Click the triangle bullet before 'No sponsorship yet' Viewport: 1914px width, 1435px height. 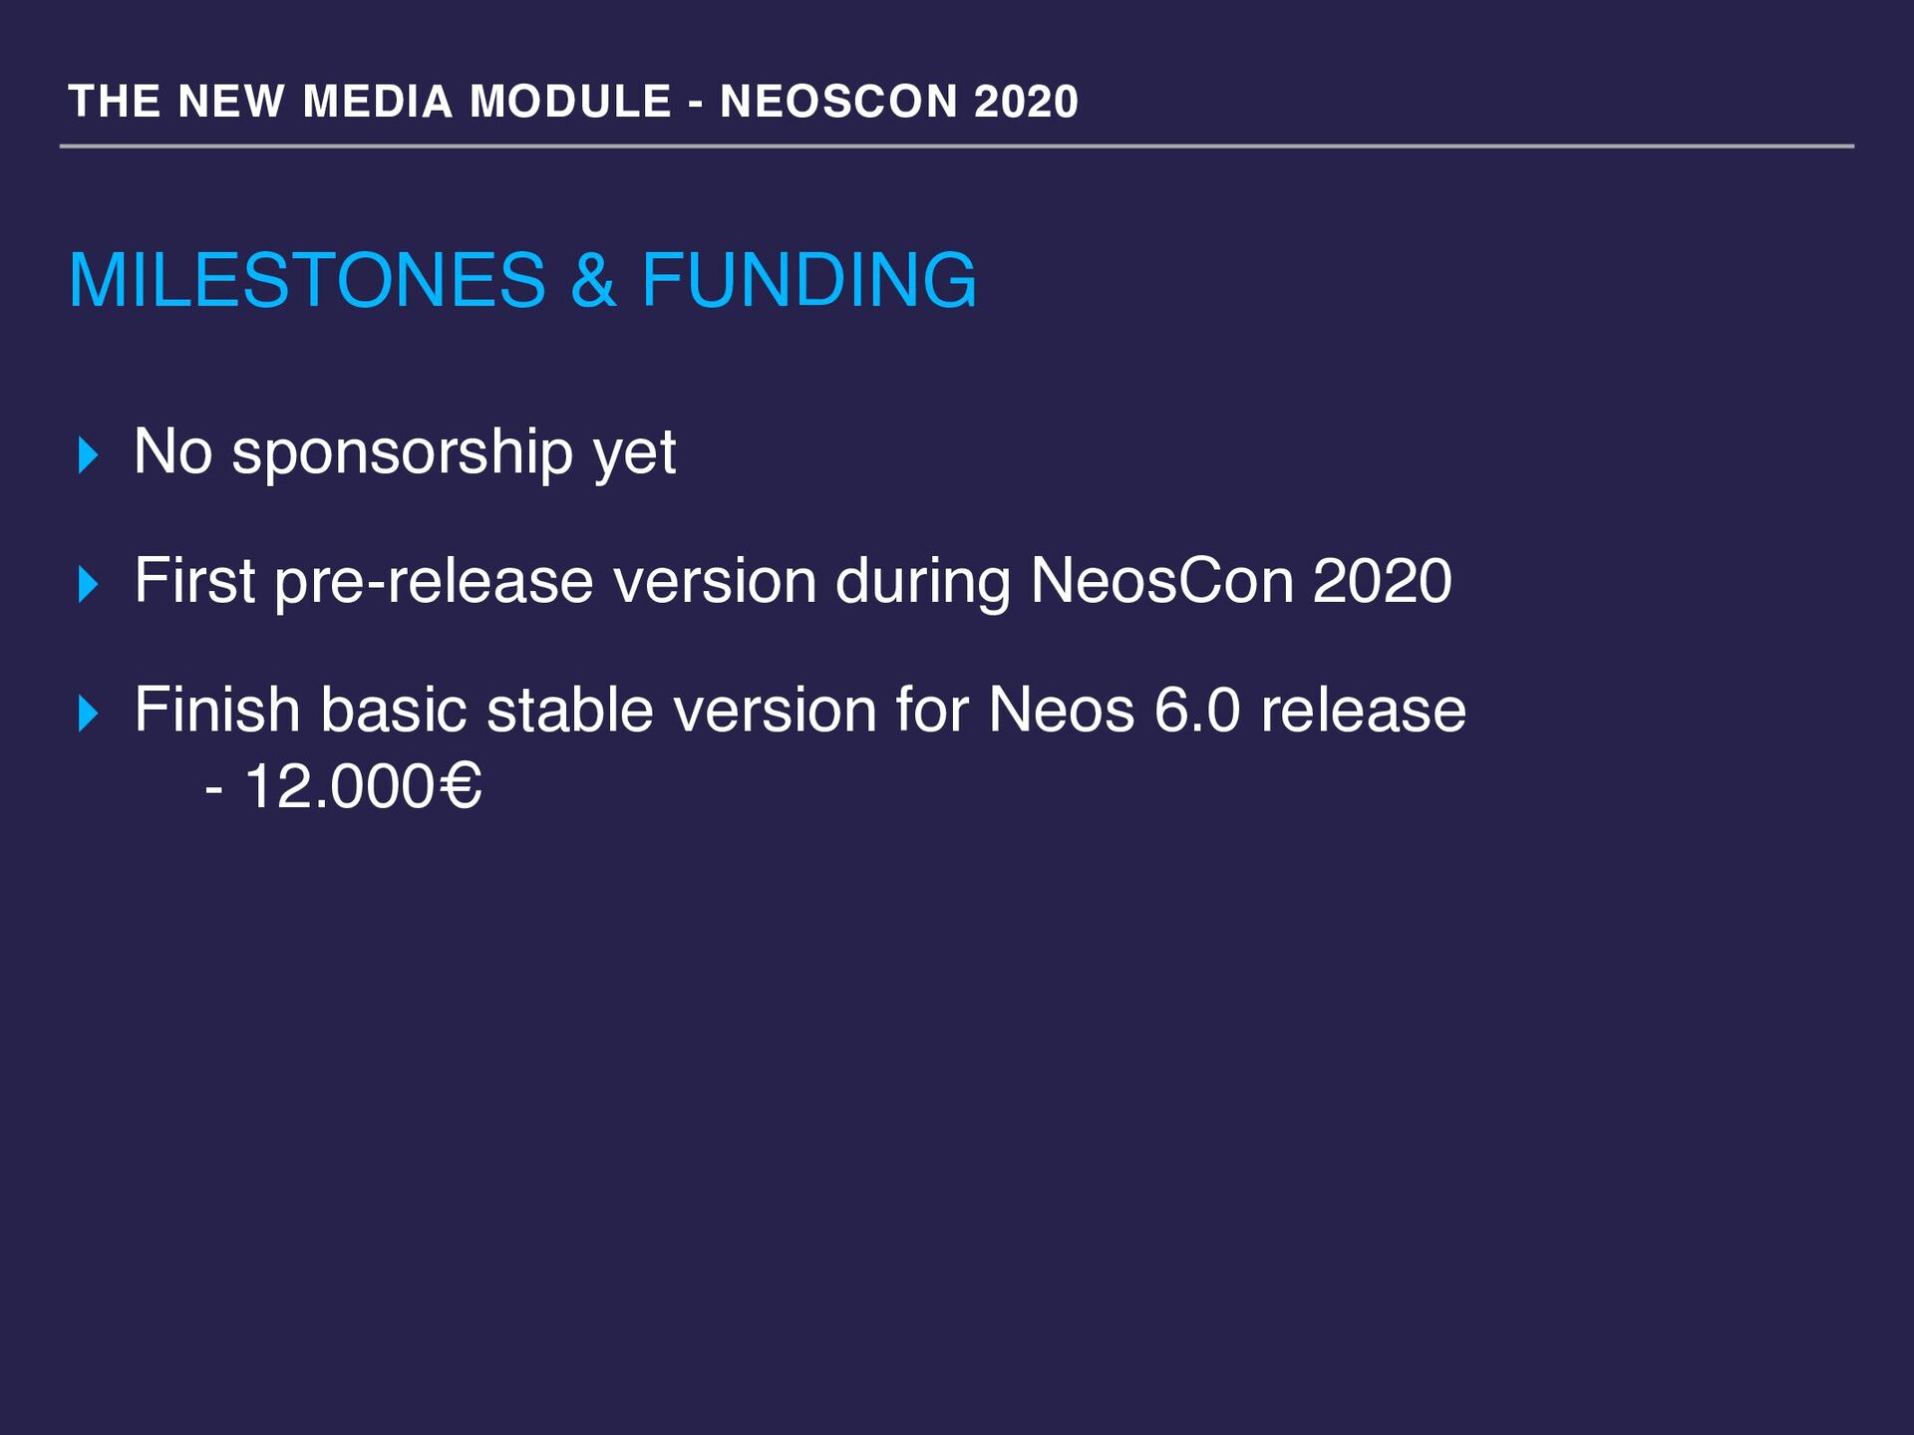click(88, 455)
